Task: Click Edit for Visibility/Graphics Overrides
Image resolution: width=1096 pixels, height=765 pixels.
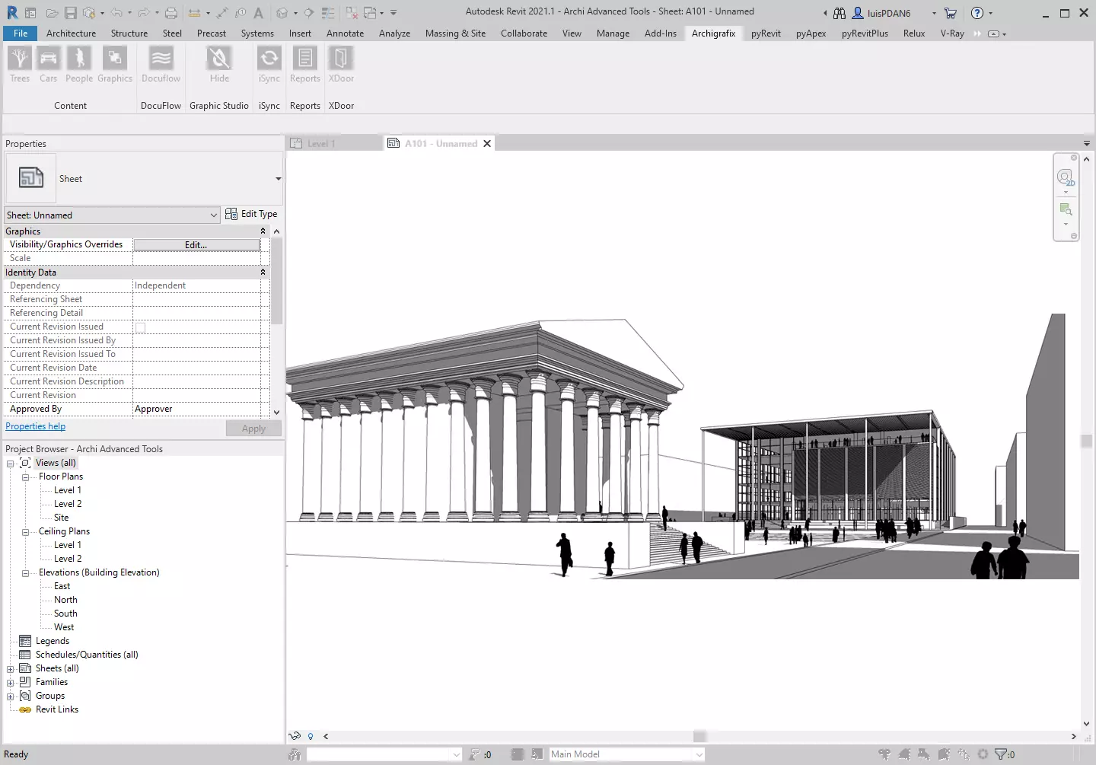Action: 196,245
